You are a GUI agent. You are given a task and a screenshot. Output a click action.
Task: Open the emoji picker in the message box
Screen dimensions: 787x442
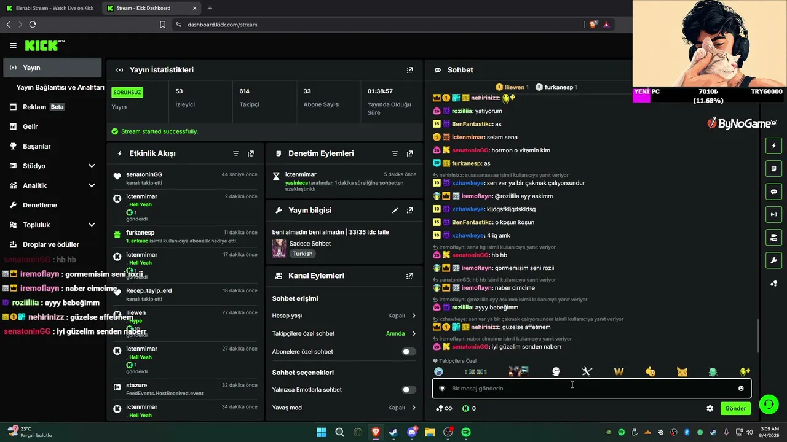[x=741, y=389]
